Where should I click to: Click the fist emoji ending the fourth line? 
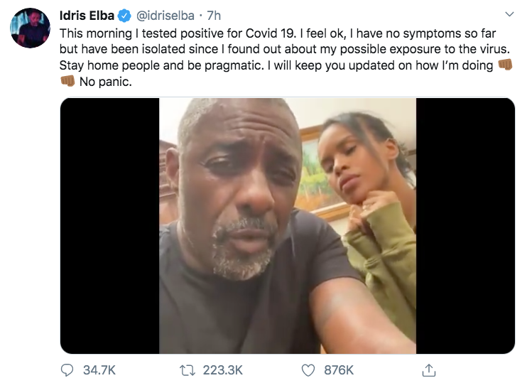[x=505, y=65]
